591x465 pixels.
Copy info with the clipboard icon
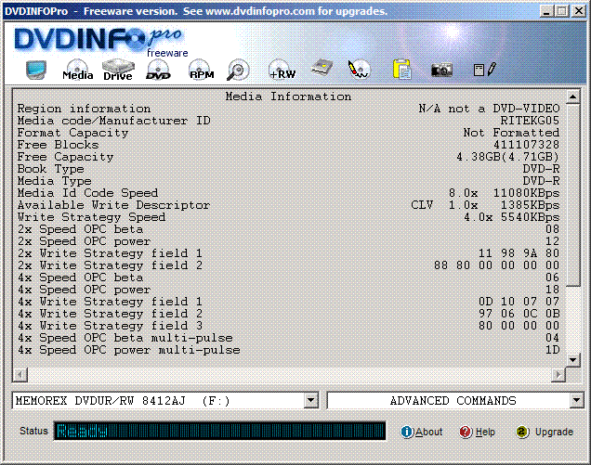[x=401, y=70]
